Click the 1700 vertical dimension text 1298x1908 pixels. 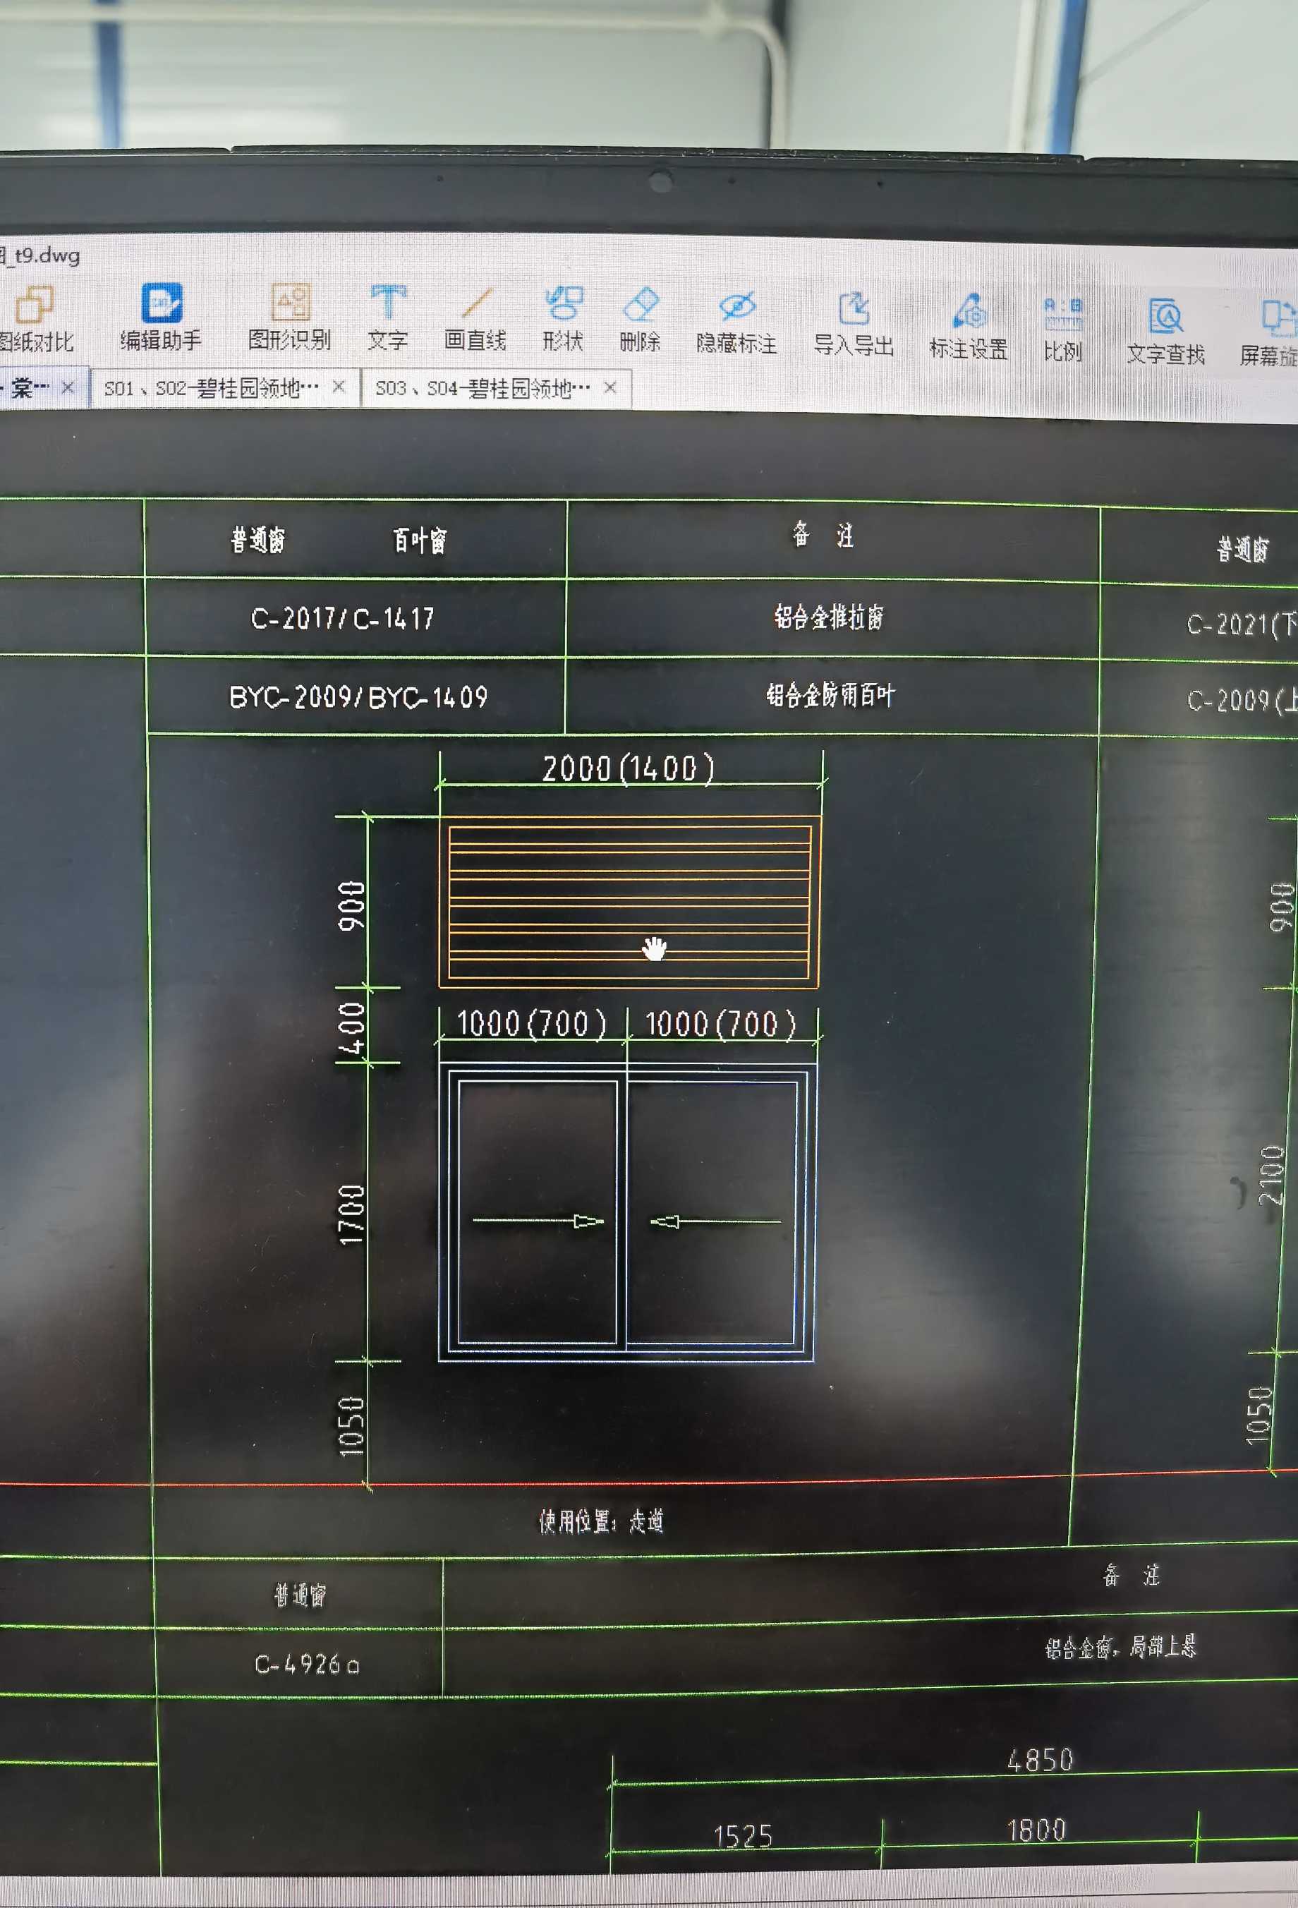[351, 1214]
